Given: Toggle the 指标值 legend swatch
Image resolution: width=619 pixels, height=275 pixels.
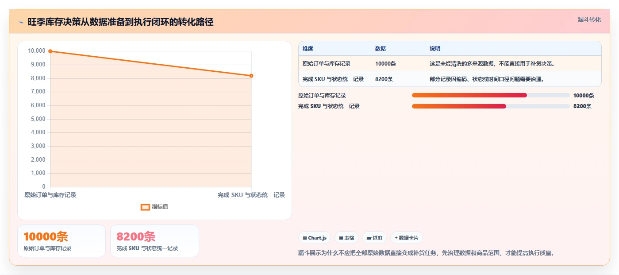Looking at the screenshot, I should coord(145,207).
